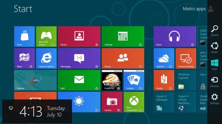The image size is (222, 124).
Task: Click the x badge on Xbox Companion tile
Action: [140, 110]
